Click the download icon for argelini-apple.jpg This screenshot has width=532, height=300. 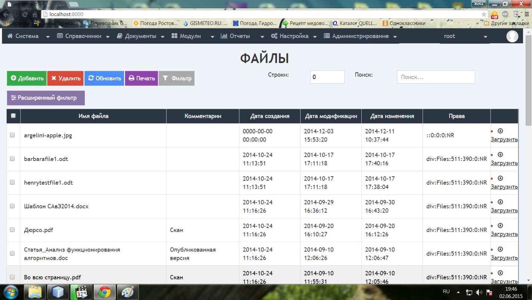(500, 131)
